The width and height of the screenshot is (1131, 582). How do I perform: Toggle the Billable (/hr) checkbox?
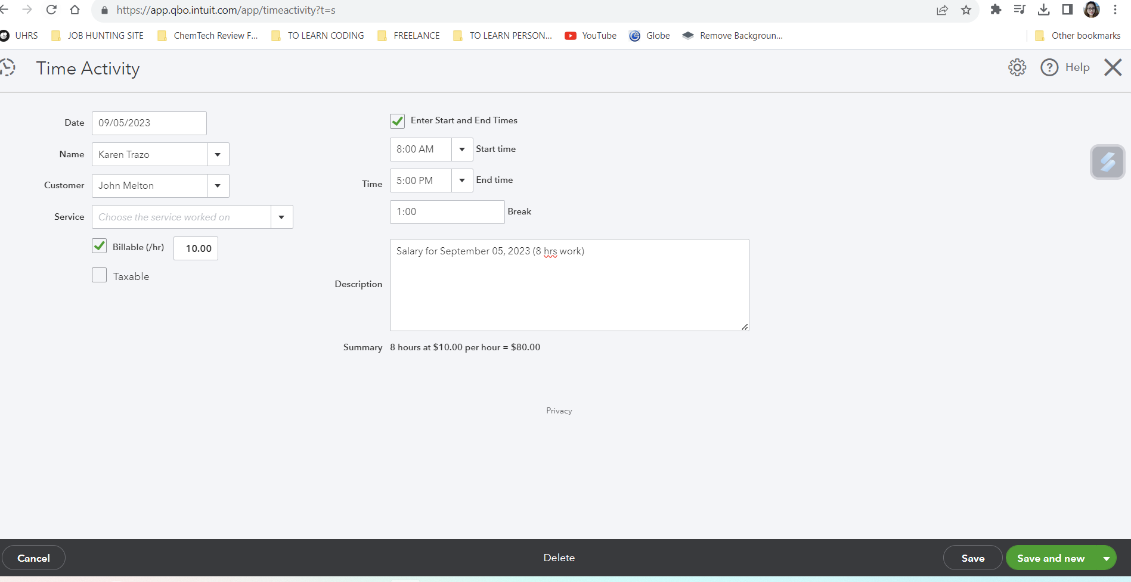point(100,246)
